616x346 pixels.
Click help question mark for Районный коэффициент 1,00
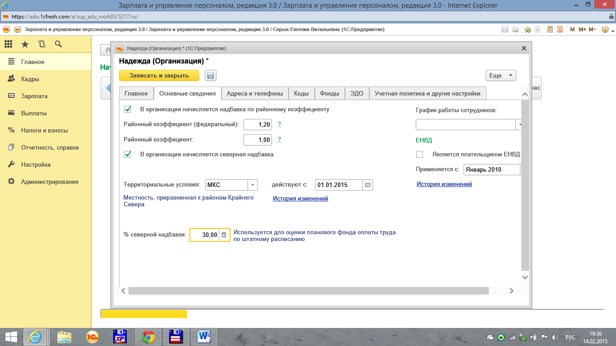280,139
